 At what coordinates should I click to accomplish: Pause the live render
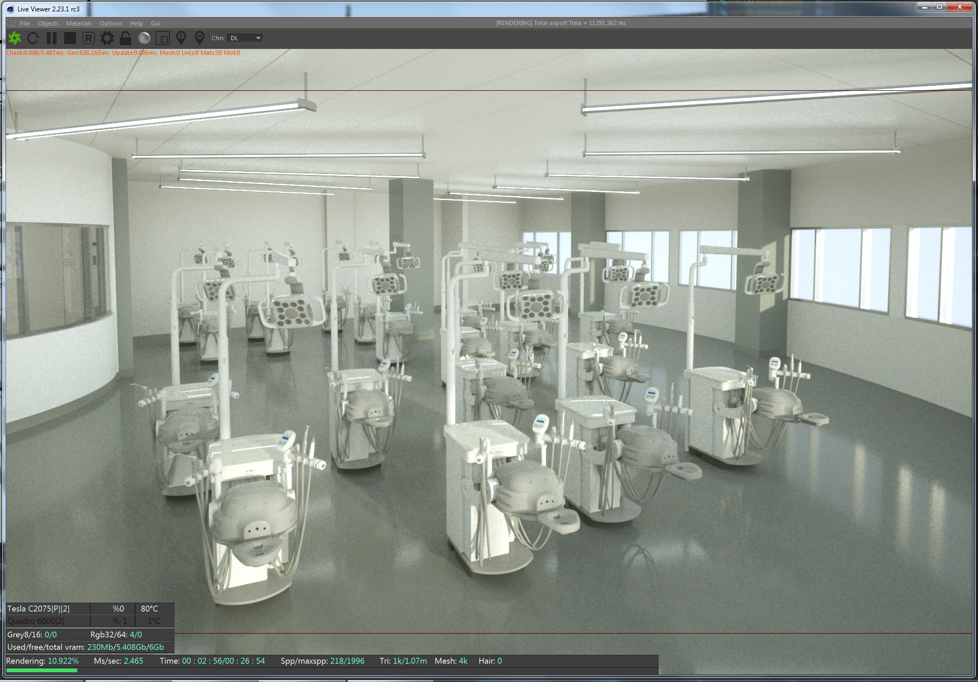(x=52, y=38)
